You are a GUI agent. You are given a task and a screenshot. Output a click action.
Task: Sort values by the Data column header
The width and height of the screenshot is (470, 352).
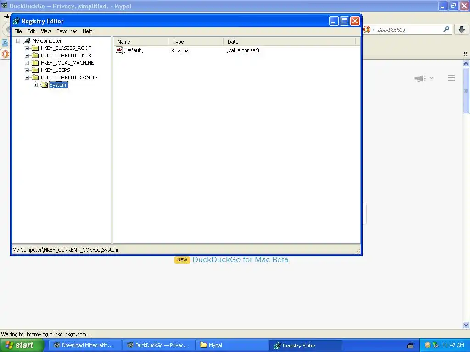coord(290,42)
